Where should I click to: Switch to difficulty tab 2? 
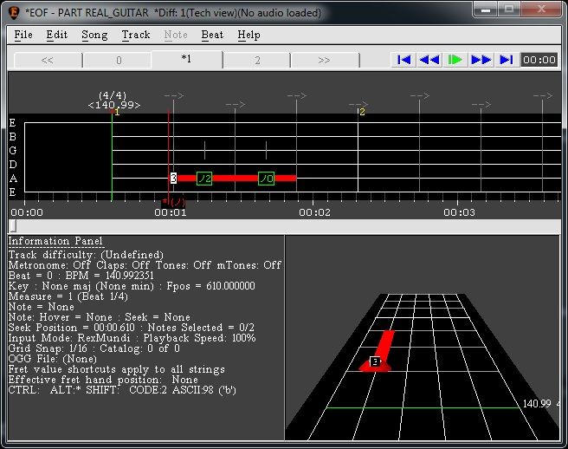(257, 60)
